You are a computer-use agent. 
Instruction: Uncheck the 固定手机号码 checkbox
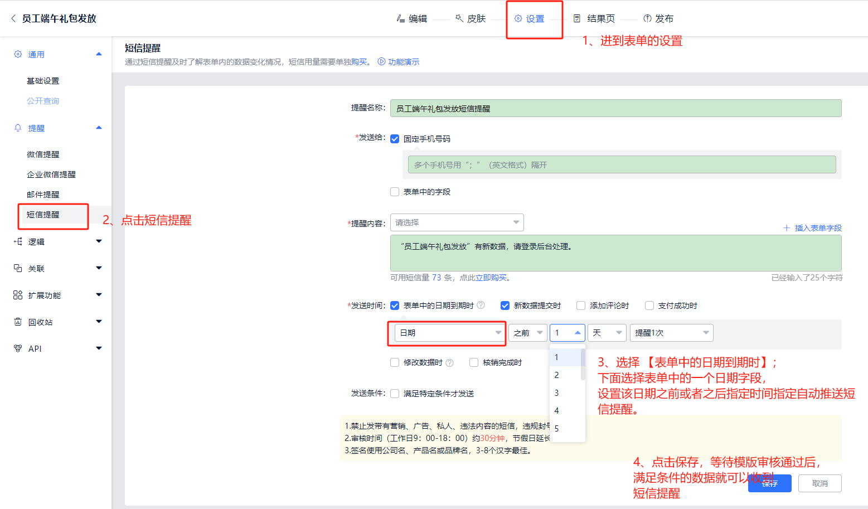click(x=395, y=139)
